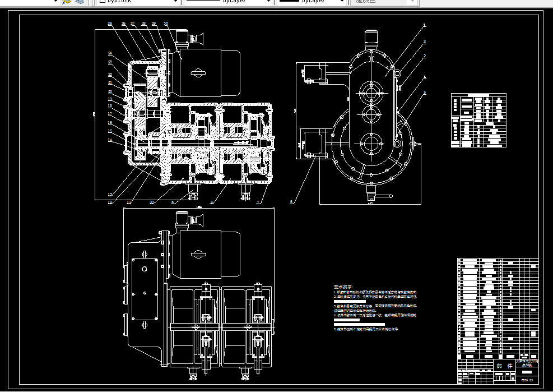Select part balloon number 13 at lower left

tap(110, 195)
